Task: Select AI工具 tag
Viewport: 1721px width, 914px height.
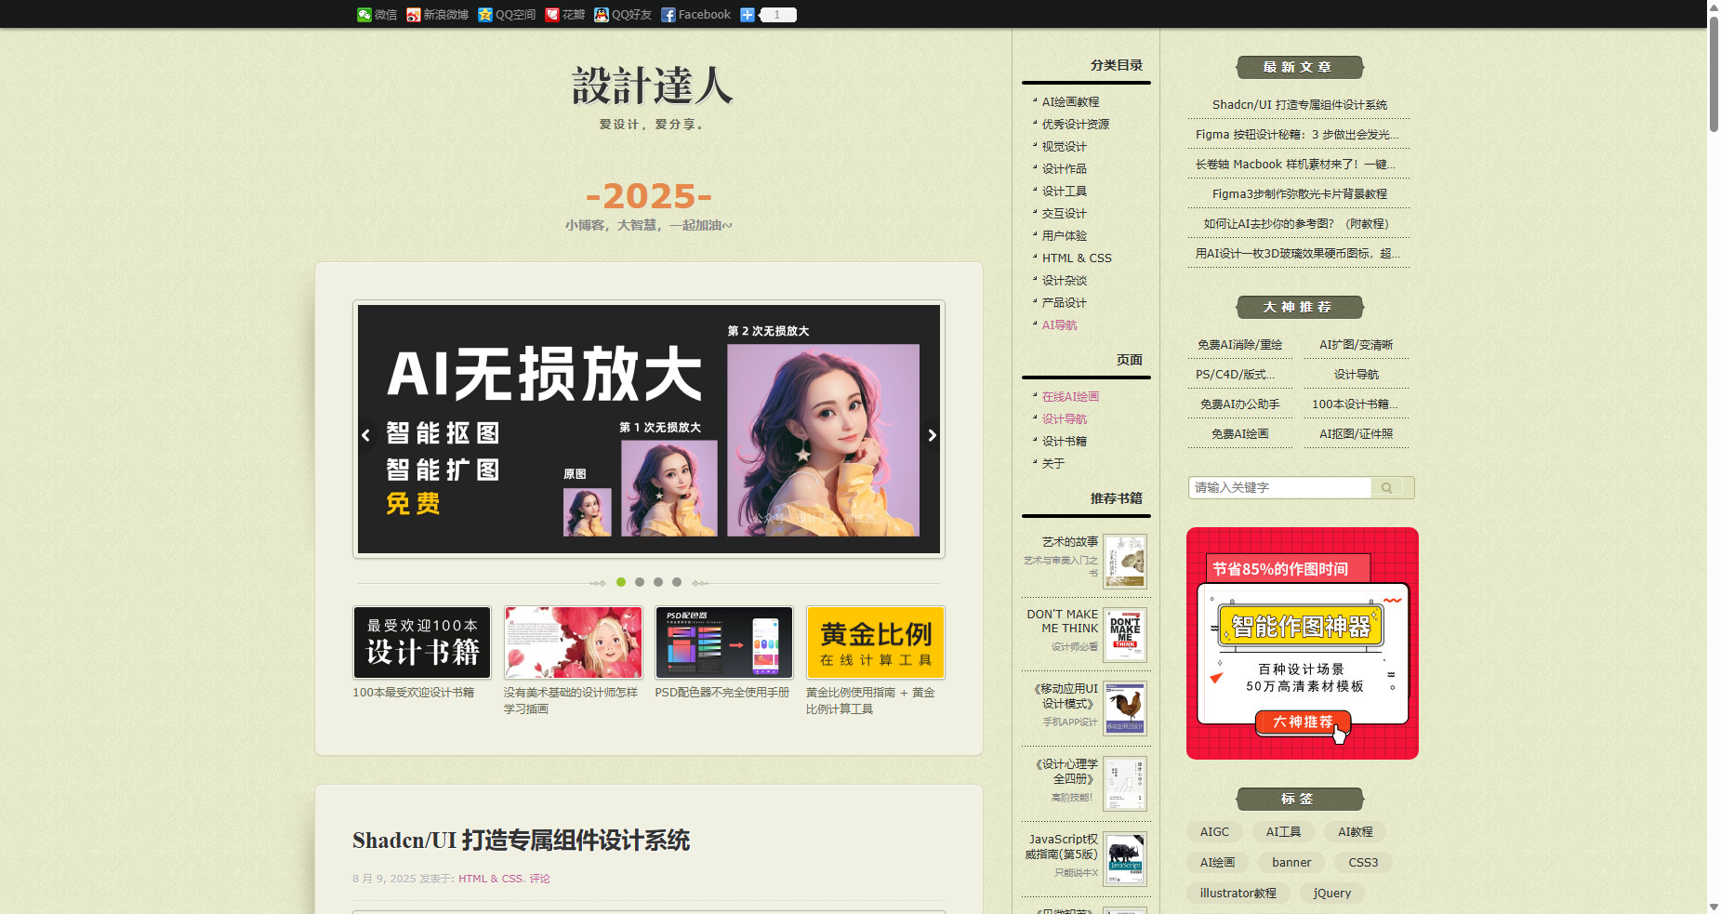Action: click(1283, 832)
